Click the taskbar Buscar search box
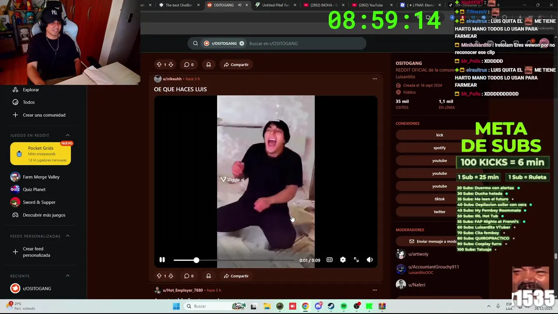 (x=214, y=306)
